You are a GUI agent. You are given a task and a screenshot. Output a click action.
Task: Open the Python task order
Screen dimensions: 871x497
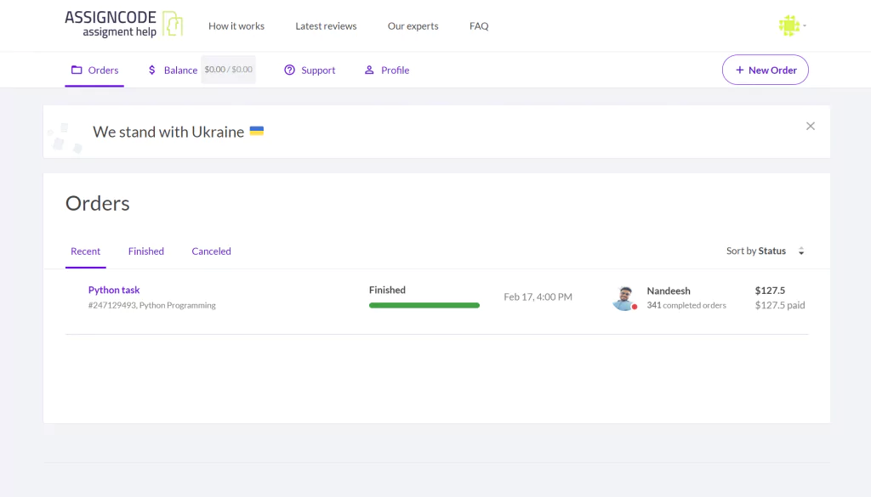(x=114, y=290)
